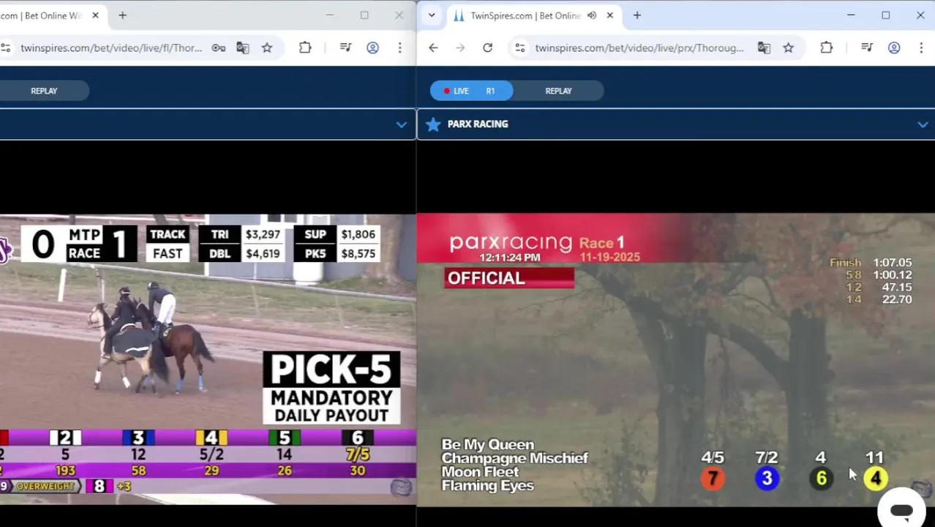935x527 pixels.
Task: Go forward in the right browser window
Action: (460, 48)
